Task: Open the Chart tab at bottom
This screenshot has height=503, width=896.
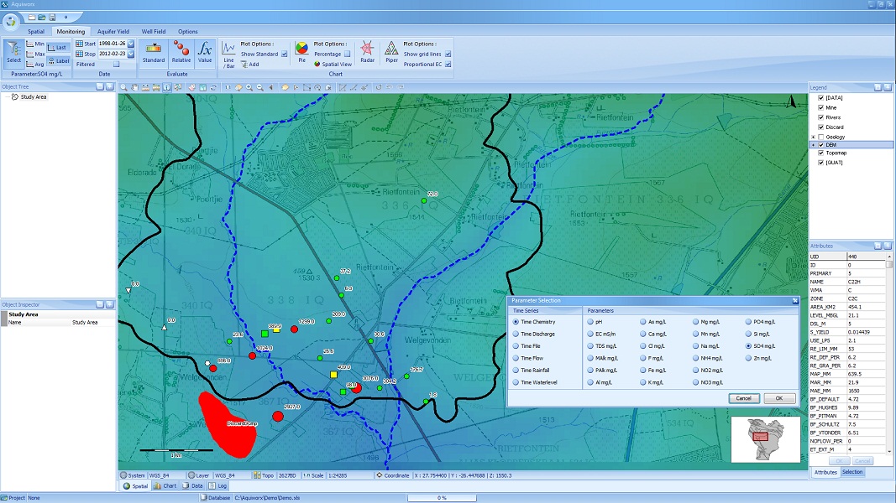Action: click(165, 485)
